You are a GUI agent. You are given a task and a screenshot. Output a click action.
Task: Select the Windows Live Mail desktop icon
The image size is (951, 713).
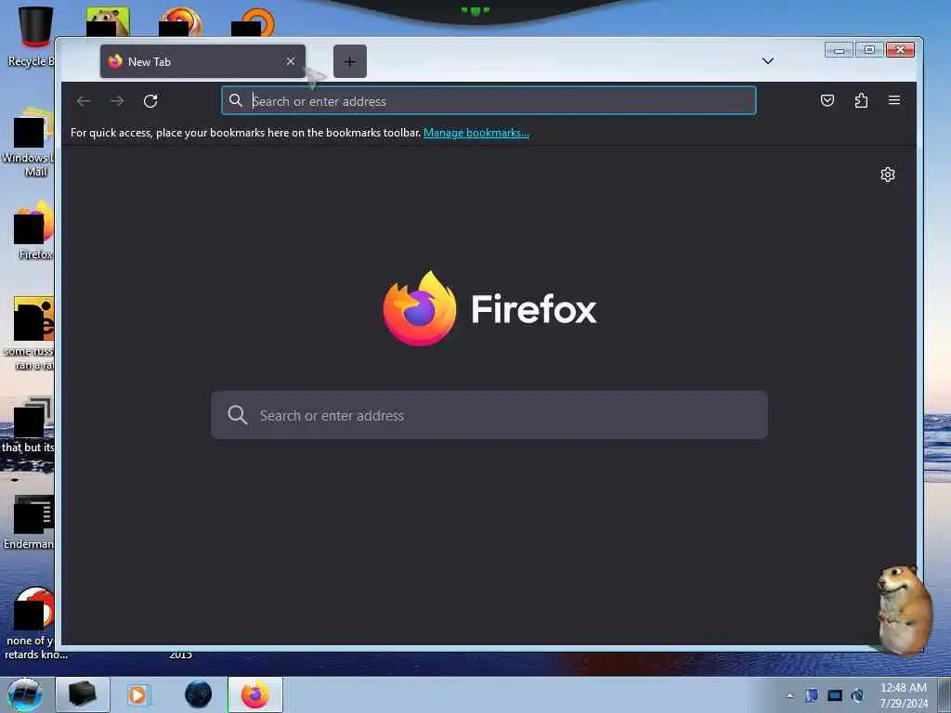point(28,142)
